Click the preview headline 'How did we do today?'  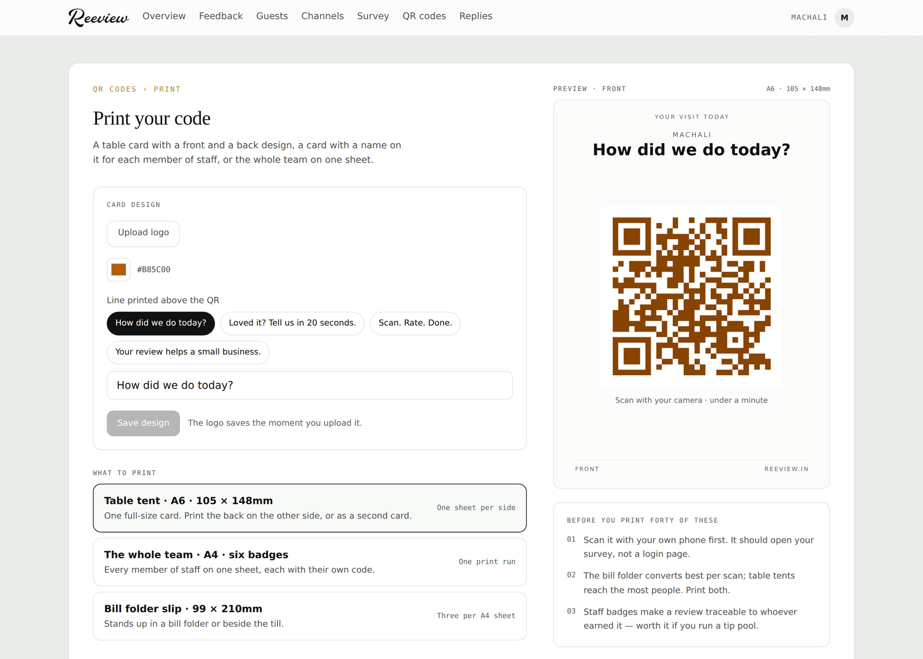(692, 150)
